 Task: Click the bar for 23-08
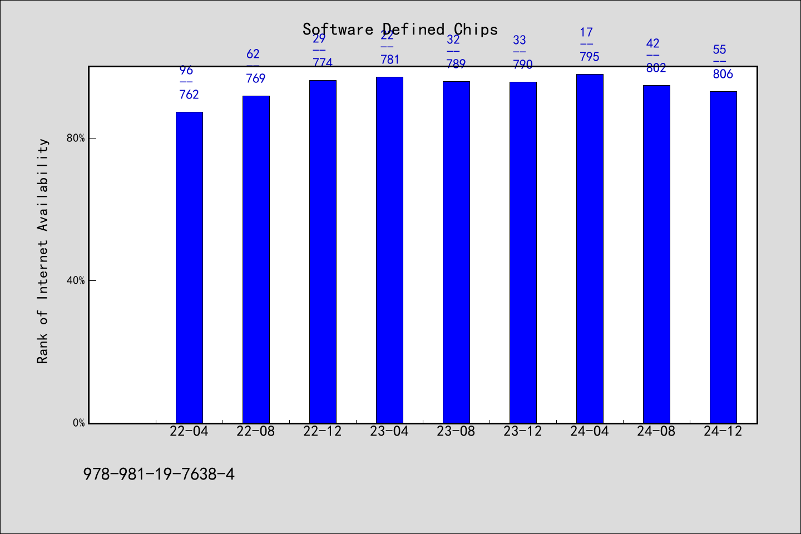pos(456,252)
